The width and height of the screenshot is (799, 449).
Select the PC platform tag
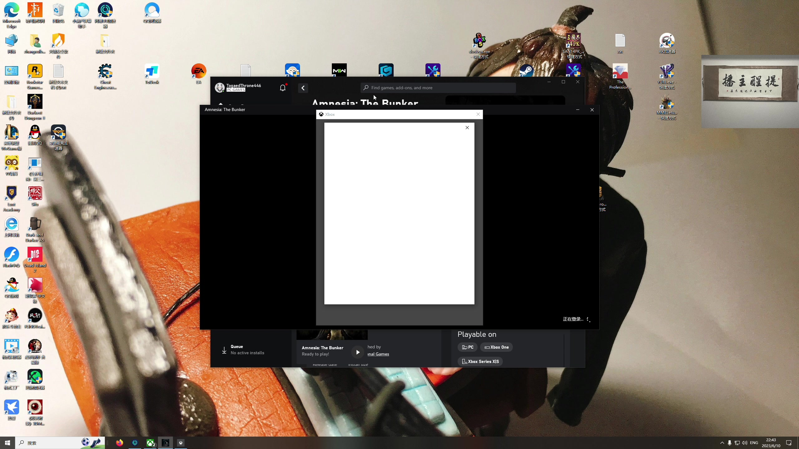(x=468, y=347)
